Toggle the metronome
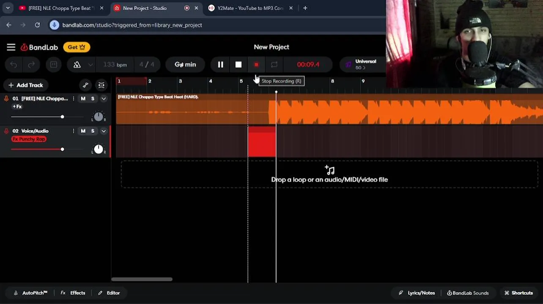 click(x=77, y=65)
